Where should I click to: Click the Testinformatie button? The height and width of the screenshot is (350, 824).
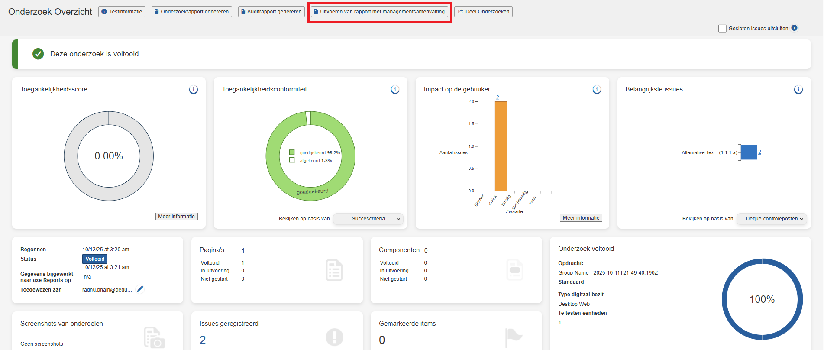(122, 12)
